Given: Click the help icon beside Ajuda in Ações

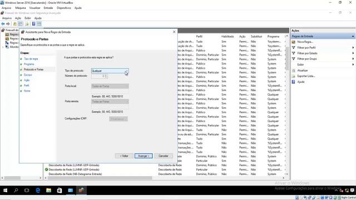Looking at the screenshot, I should click(x=294, y=82).
